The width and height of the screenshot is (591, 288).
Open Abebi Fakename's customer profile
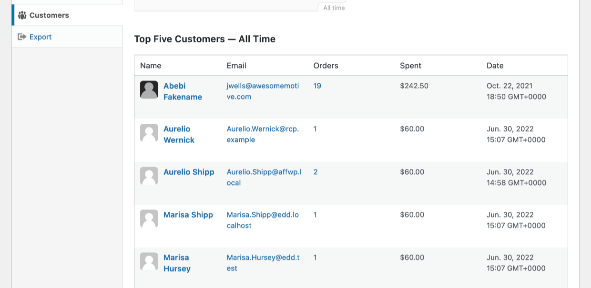[x=183, y=91]
